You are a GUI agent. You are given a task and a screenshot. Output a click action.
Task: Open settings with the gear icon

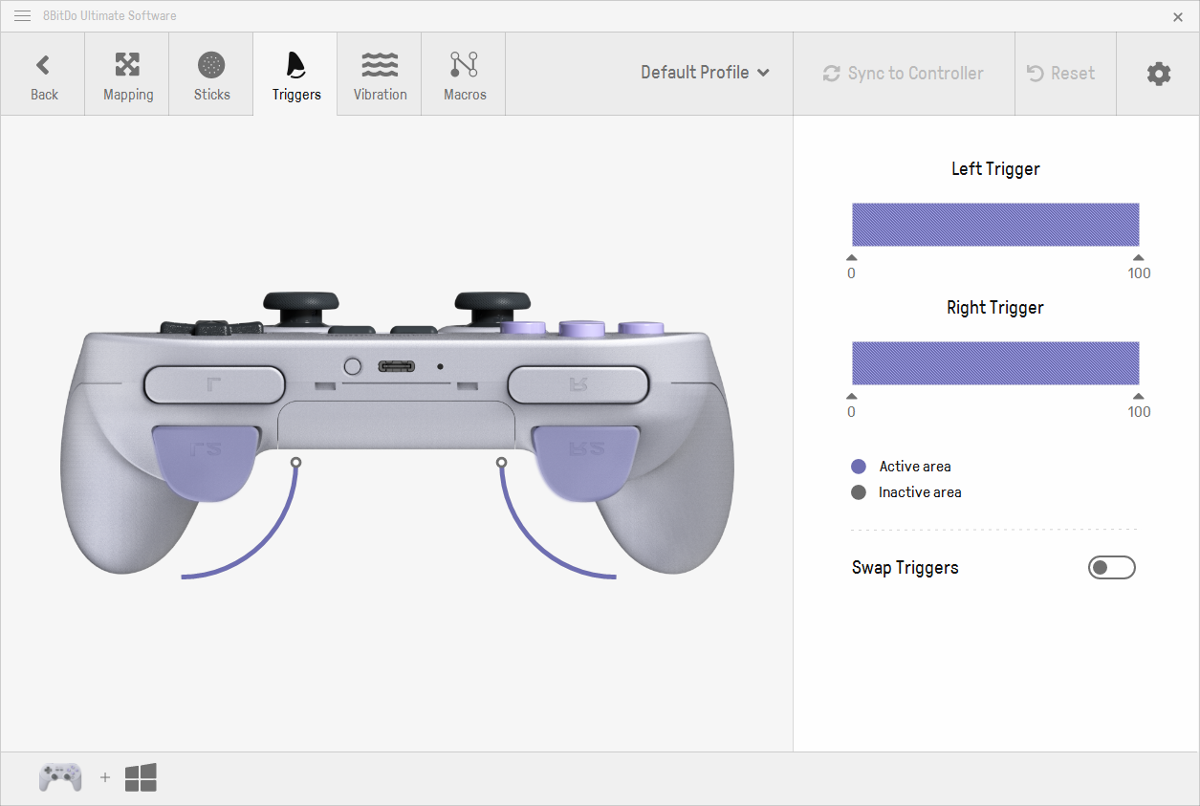pyautogui.click(x=1159, y=74)
